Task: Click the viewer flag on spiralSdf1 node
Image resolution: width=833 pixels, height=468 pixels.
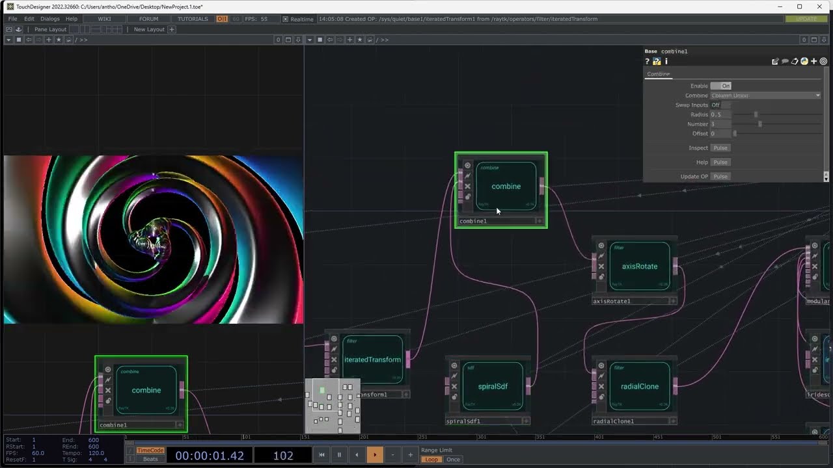Action: [454, 365]
